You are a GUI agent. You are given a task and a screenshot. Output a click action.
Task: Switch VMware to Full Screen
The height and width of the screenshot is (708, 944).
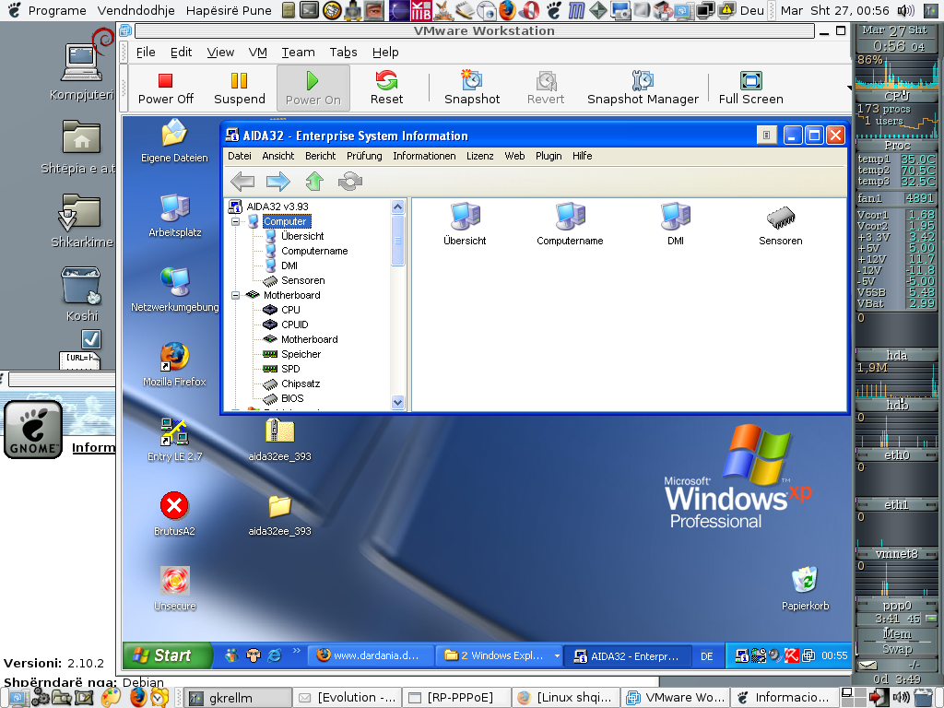750,88
